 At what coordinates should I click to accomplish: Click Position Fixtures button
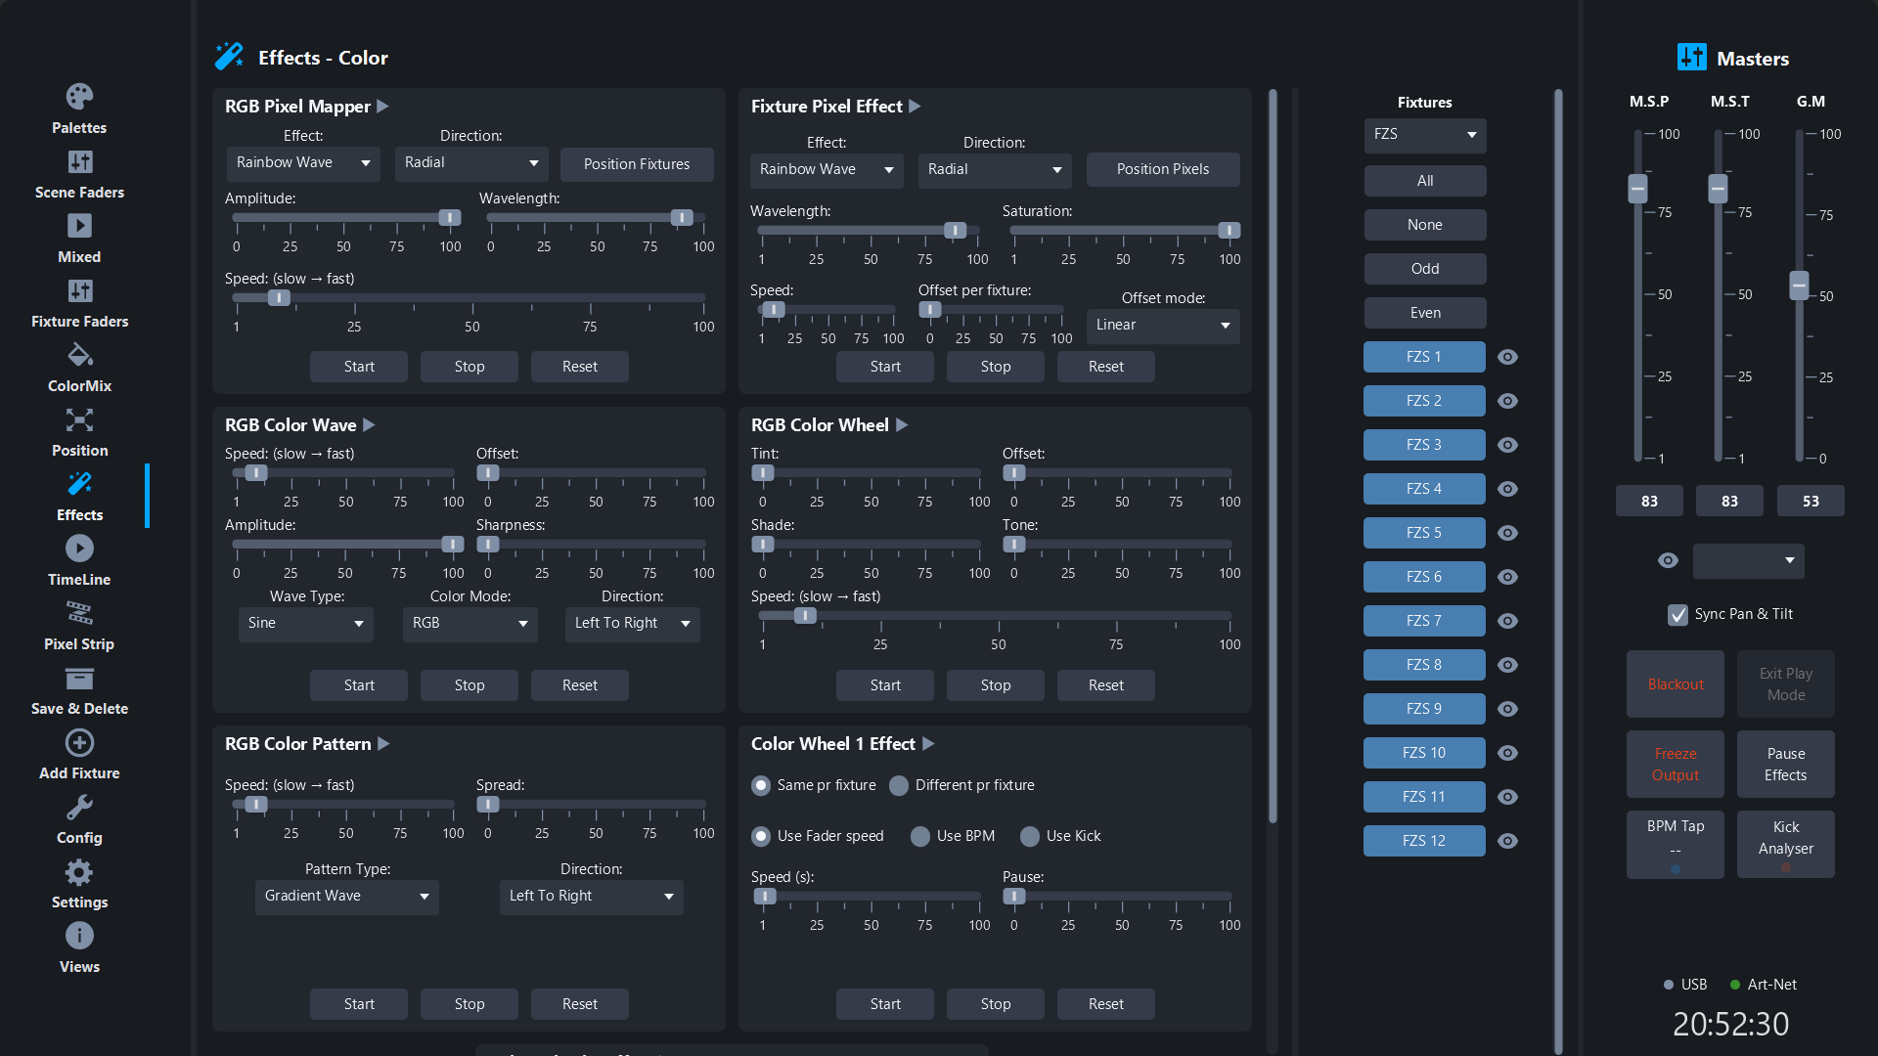(637, 164)
